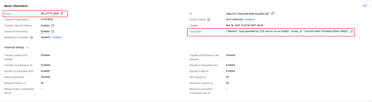The height and width of the screenshot is (102, 372).
Task: Click the pencil icon next to k8s_HTTP_8000 name
Action: [62, 14]
